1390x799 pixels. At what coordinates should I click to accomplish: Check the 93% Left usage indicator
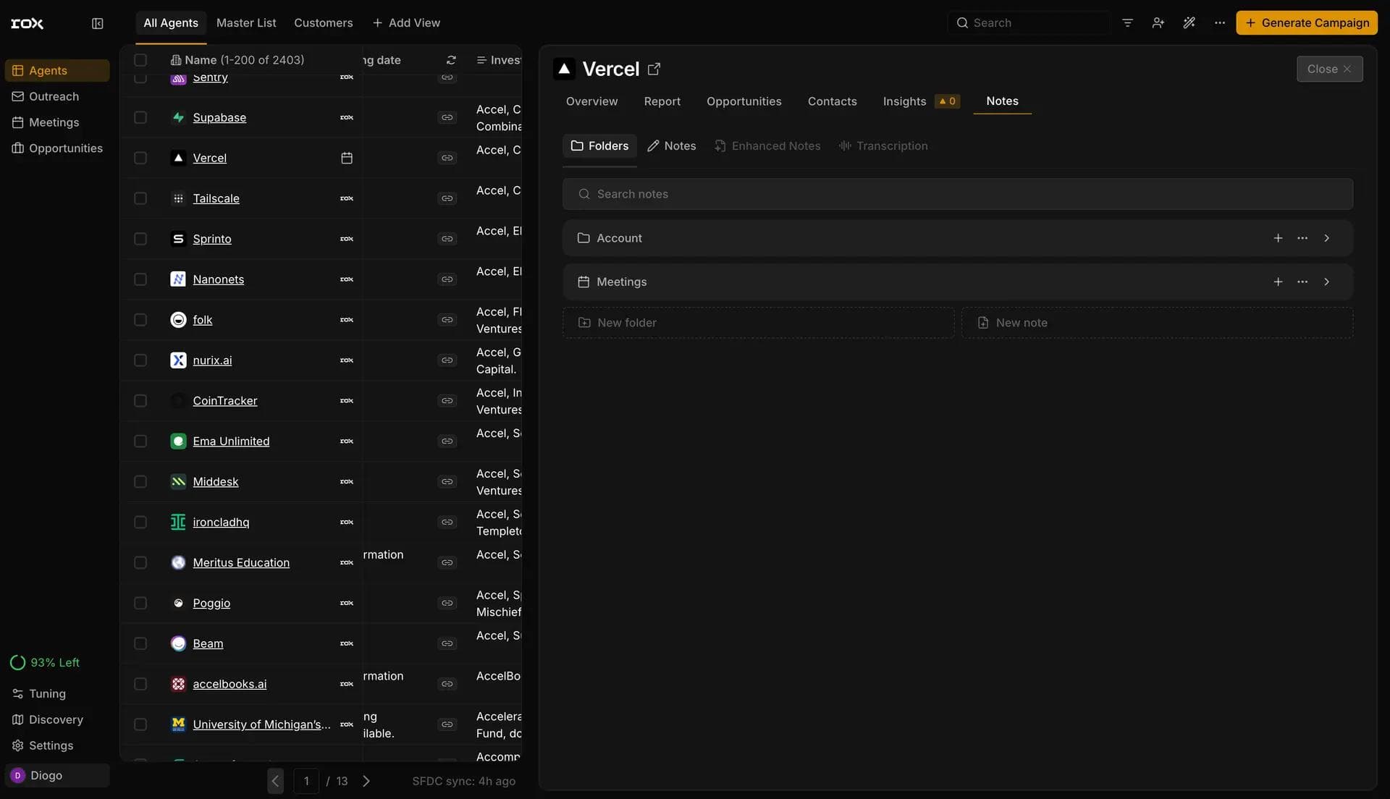(x=46, y=661)
